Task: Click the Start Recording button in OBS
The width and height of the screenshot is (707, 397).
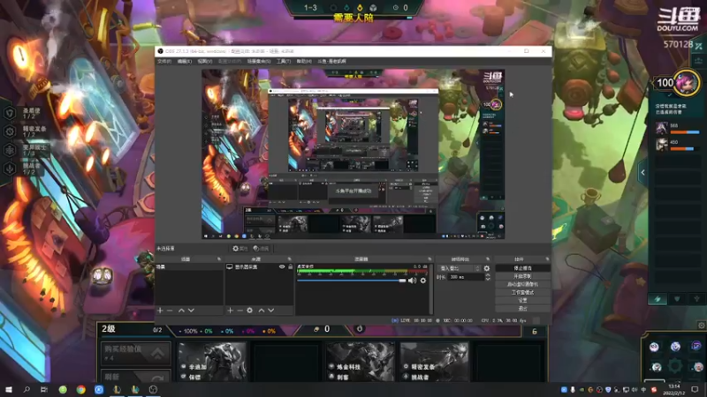Action: (522, 276)
